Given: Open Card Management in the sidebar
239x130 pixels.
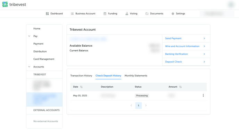Looking at the screenshot, I should (44, 59).
